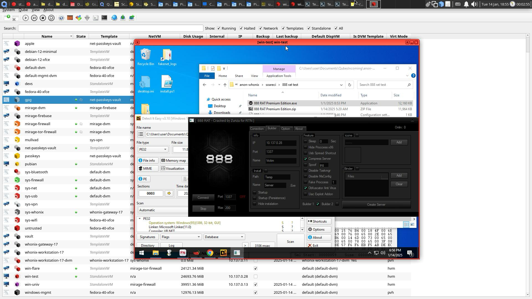Viewport: 532px width, 299px height.
Task: Pause the selected qube via toolbar
Action: 34,18
